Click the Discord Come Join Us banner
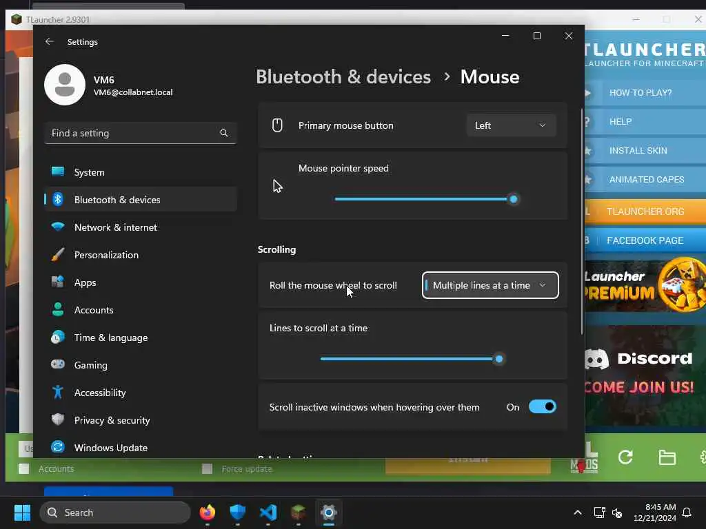 coord(645,375)
